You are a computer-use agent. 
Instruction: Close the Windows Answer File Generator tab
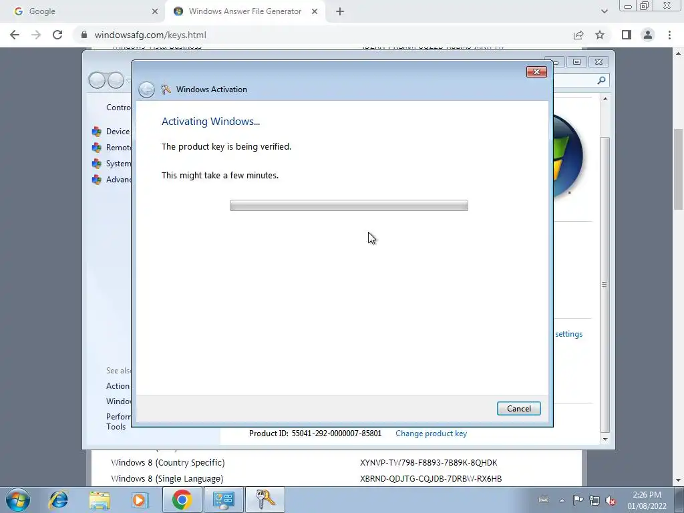pyautogui.click(x=315, y=11)
